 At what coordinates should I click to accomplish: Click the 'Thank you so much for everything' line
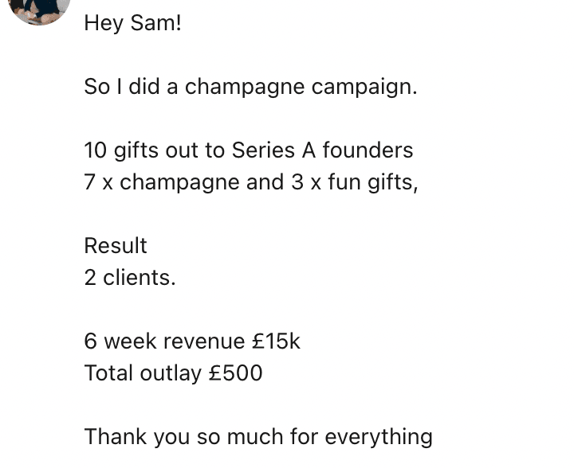coord(258,437)
